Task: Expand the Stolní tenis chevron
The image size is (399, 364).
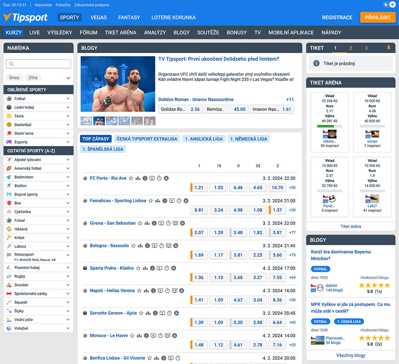Action: (x=68, y=133)
